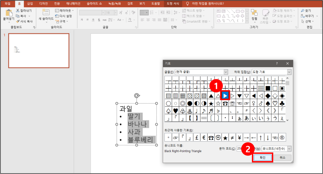The height and width of the screenshot is (174, 323).
Task: Select the black right-pointing triangle symbol
Action: pos(225,96)
